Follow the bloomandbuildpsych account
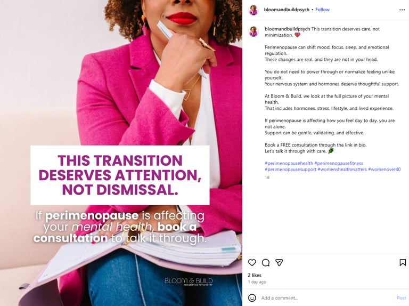Screen dimensions: 409x306 tap(322, 10)
